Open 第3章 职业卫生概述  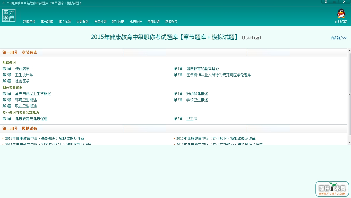coord(20,106)
